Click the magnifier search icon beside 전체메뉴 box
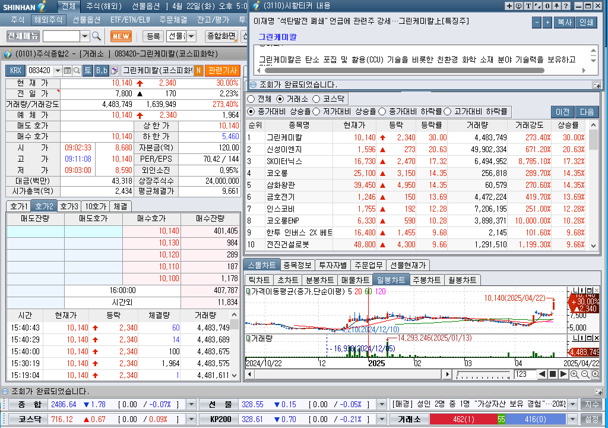Image resolution: width=608 pixels, height=428 pixels. [96, 36]
